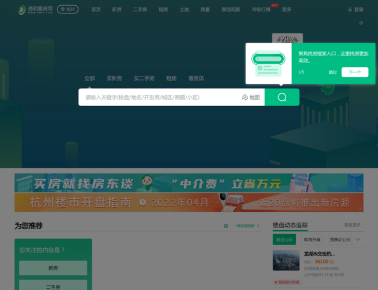The height and width of the screenshot is (290, 378).
Task: Select the 租房 search tab
Action: (172, 78)
